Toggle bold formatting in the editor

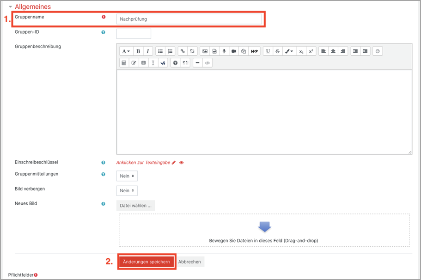point(138,51)
